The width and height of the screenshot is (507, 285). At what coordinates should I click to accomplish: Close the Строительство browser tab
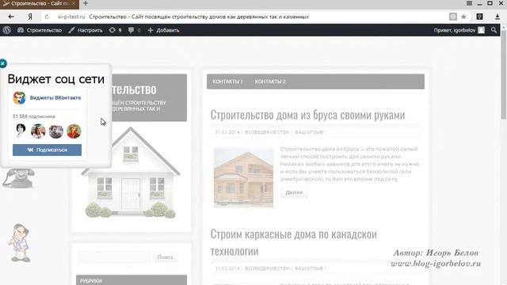click(74, 3)
